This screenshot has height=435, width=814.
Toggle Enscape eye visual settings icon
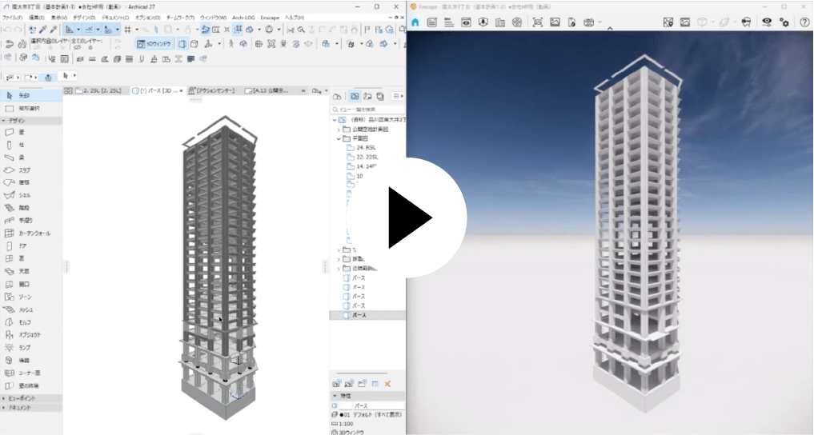pos(767,22)
